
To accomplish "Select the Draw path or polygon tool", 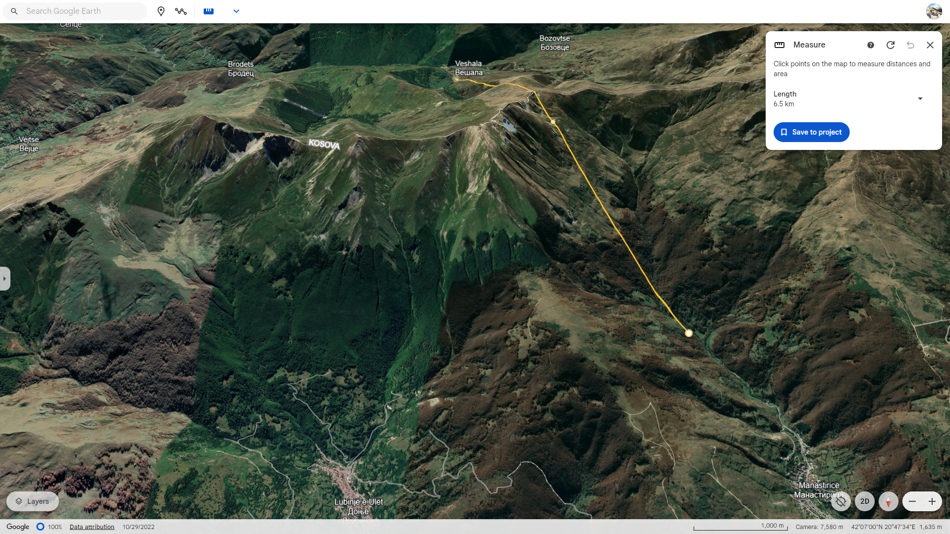I will point(181,11).
